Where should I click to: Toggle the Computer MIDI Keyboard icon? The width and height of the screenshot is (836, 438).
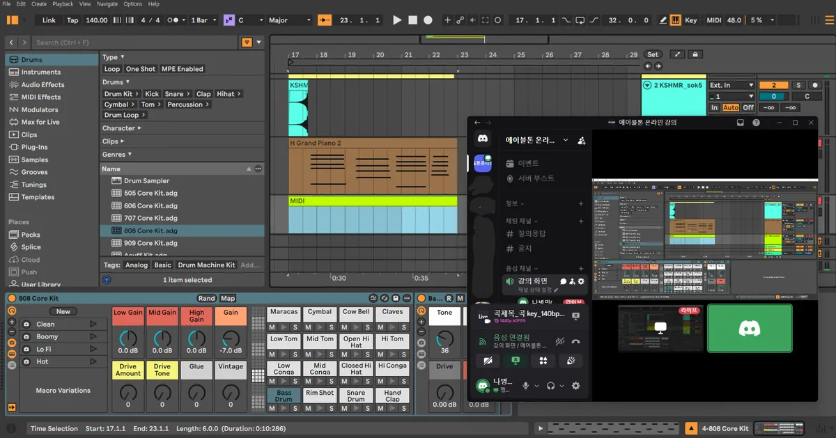point(675,20)
